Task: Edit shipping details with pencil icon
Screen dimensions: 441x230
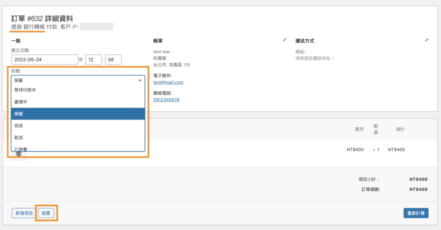Action: point(427,40)
